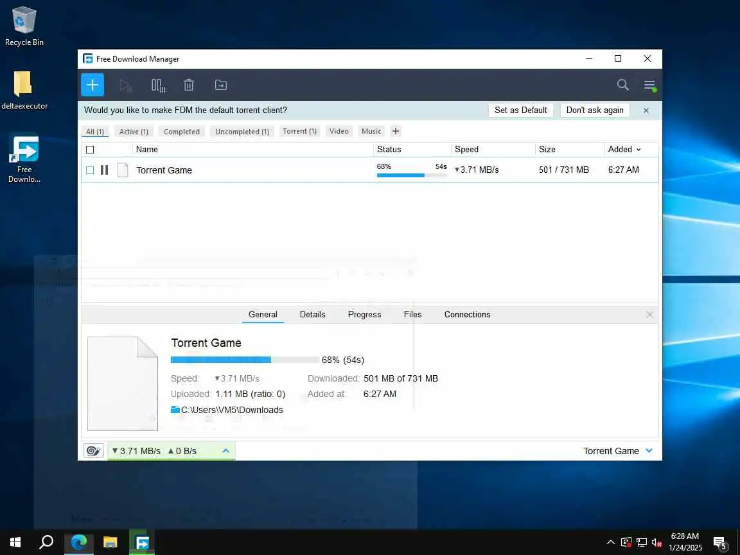Click the Speed column header
The height and width of the screenshot is (555, 740).
(x=493, y=150)
